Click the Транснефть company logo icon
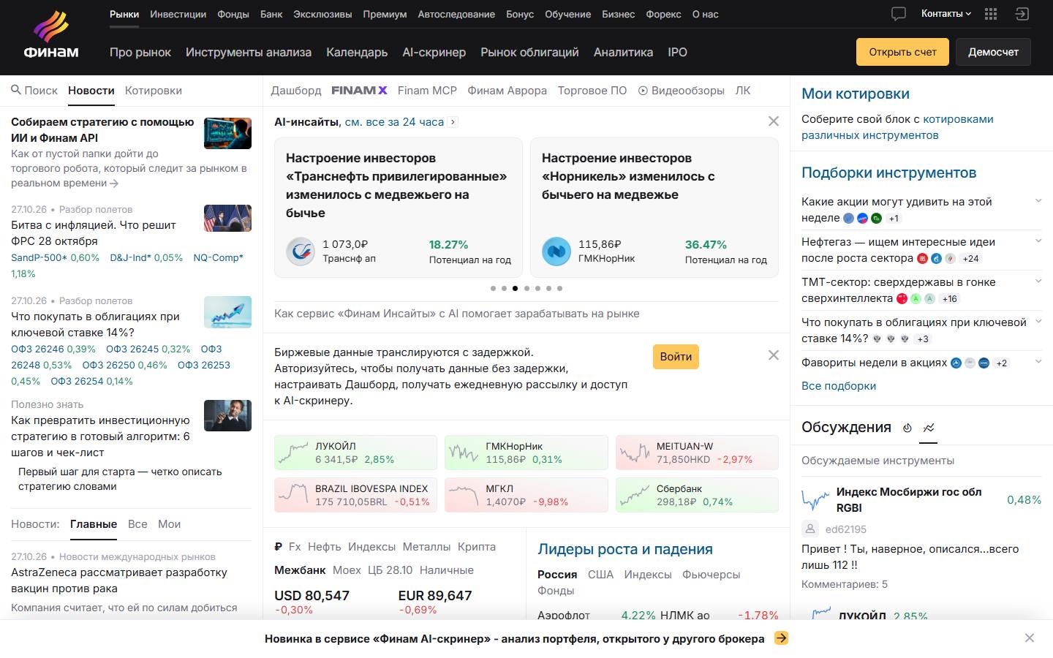Screen dimensions: 1053x658 [300, 252]
